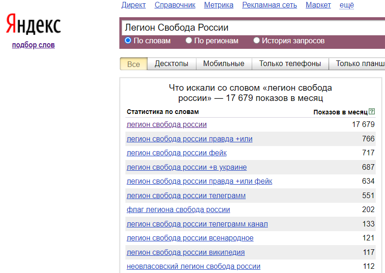Select the 'По словам' radio button

coord(128,40)
